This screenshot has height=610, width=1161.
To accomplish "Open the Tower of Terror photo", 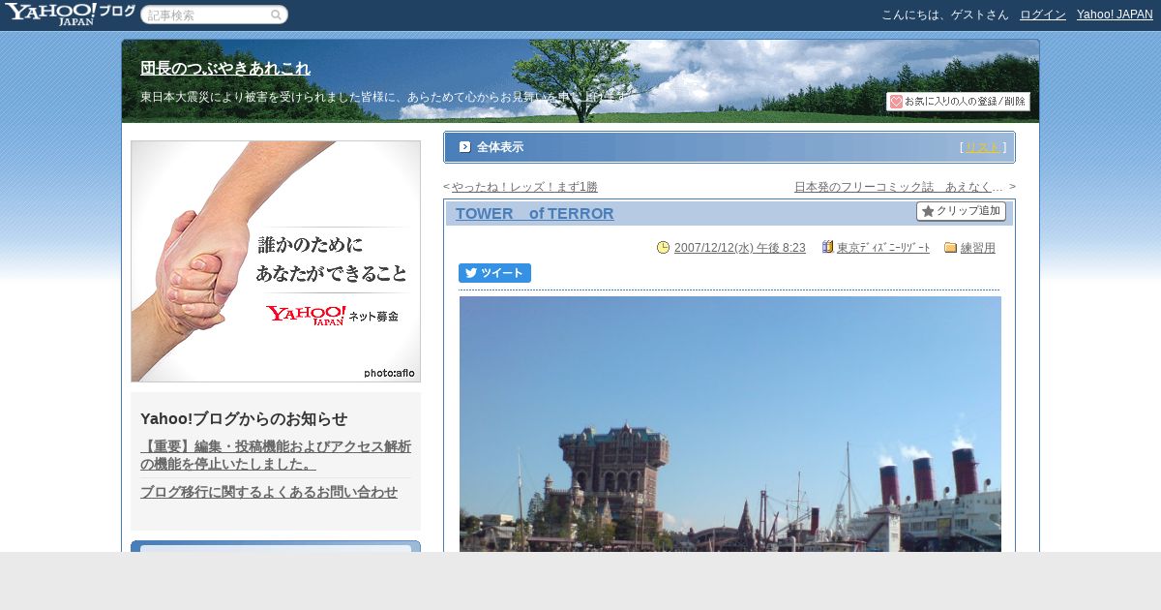I will pos(730,424).
